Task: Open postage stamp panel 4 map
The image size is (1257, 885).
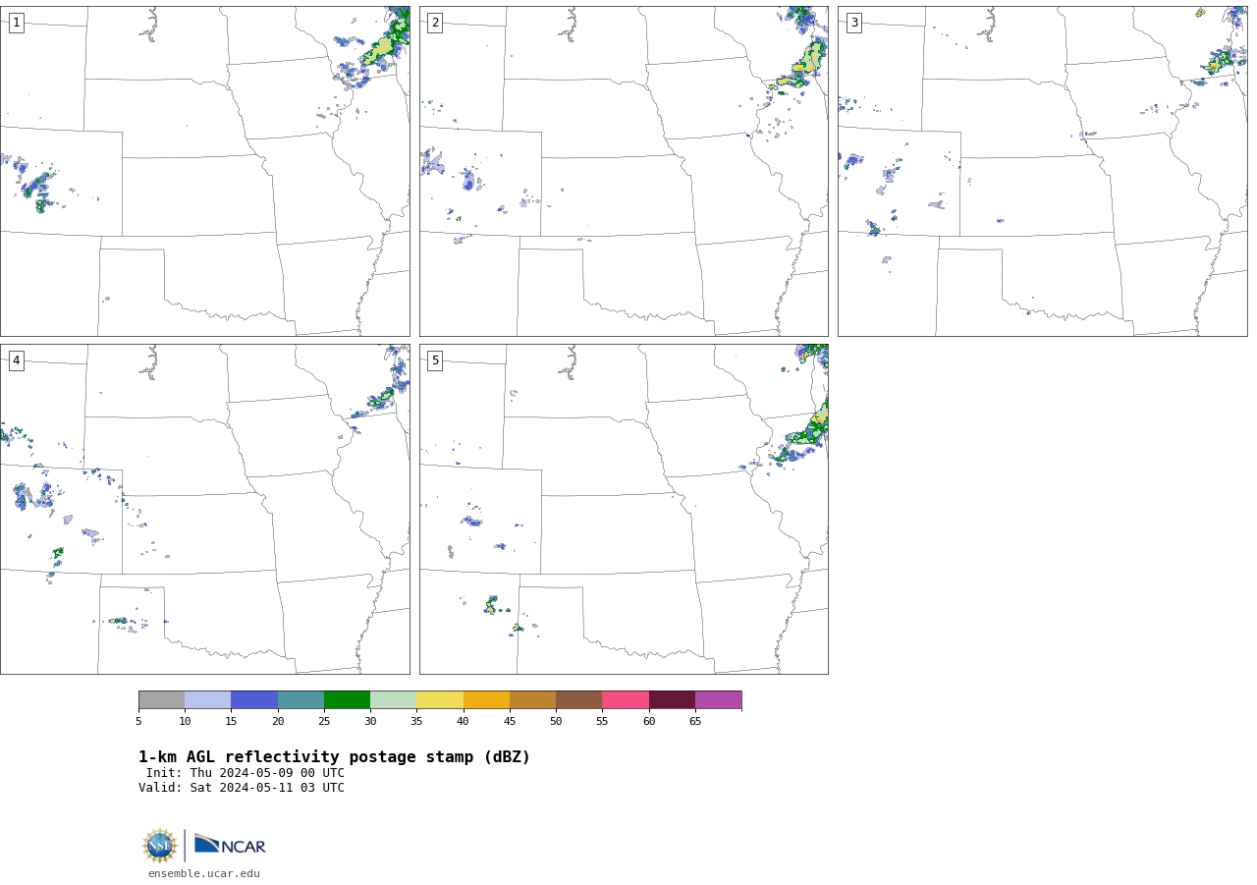Action: tap(204, 509)
